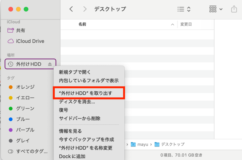Choose 内包しているフォルダで表示 menu item
Viewport: 242px width, 160px height.
point(89,80)
